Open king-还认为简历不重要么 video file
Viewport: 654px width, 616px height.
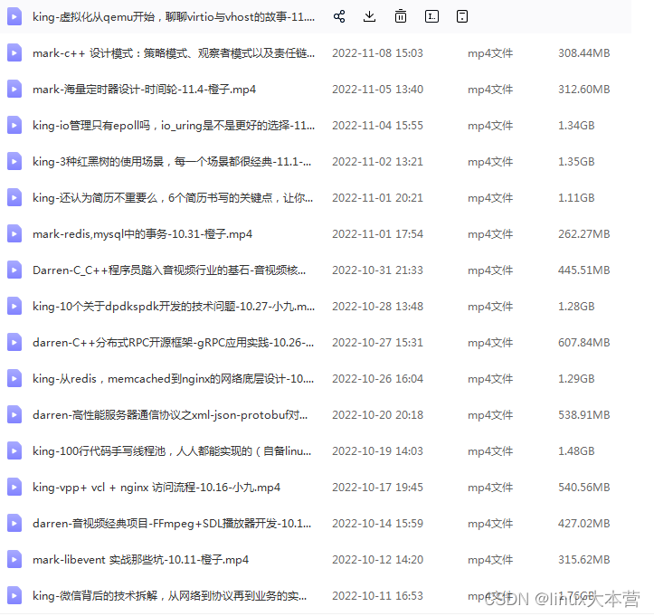pyautogui.click(x=173, y=198)
